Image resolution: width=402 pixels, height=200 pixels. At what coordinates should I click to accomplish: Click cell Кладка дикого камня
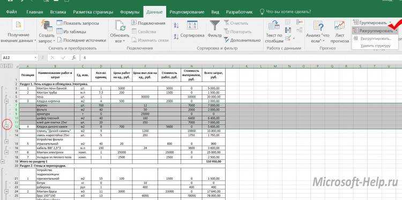tap(55, 127)
